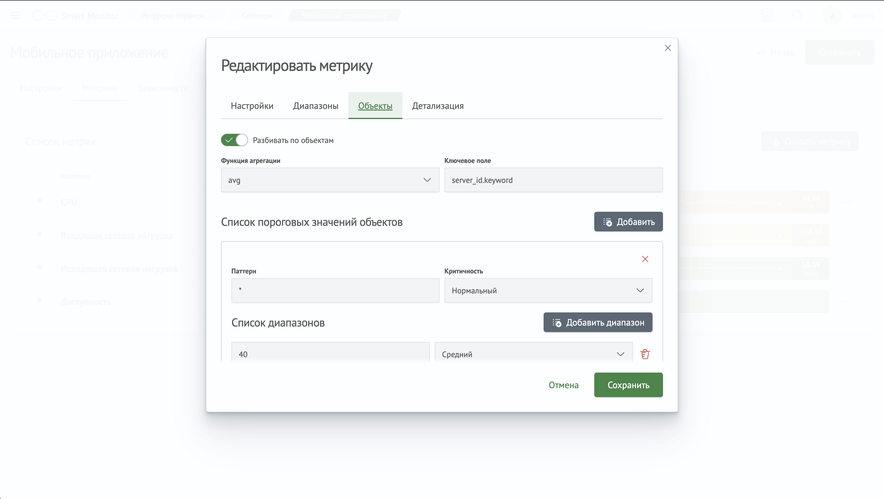
Task: Open the background page Настройки tab
Action: (41, 88)
